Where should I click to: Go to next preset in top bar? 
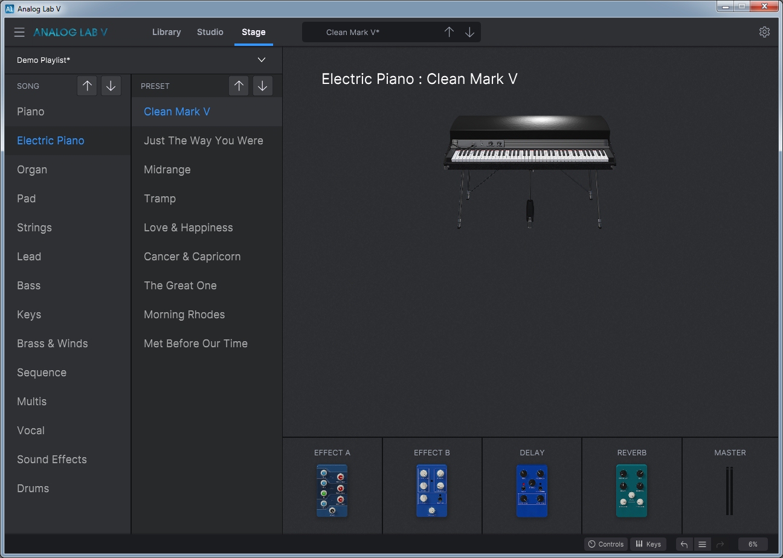coord(469,33)
